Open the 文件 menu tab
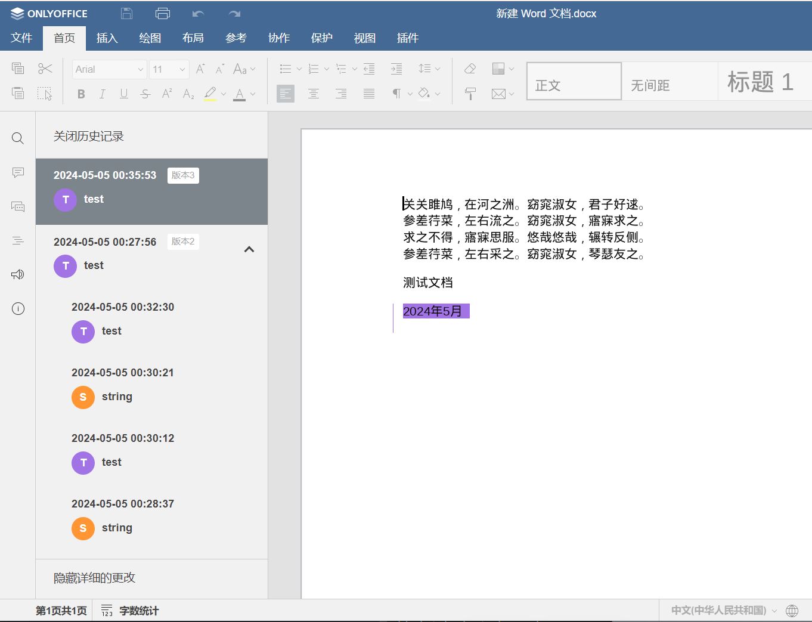812x622 pixels. coord(21,38)
